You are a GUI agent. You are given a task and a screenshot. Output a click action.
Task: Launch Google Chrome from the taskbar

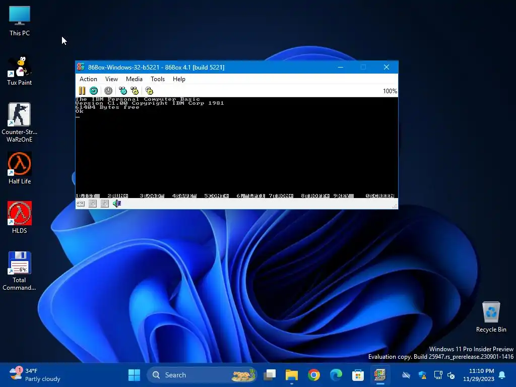coord(313,375)
